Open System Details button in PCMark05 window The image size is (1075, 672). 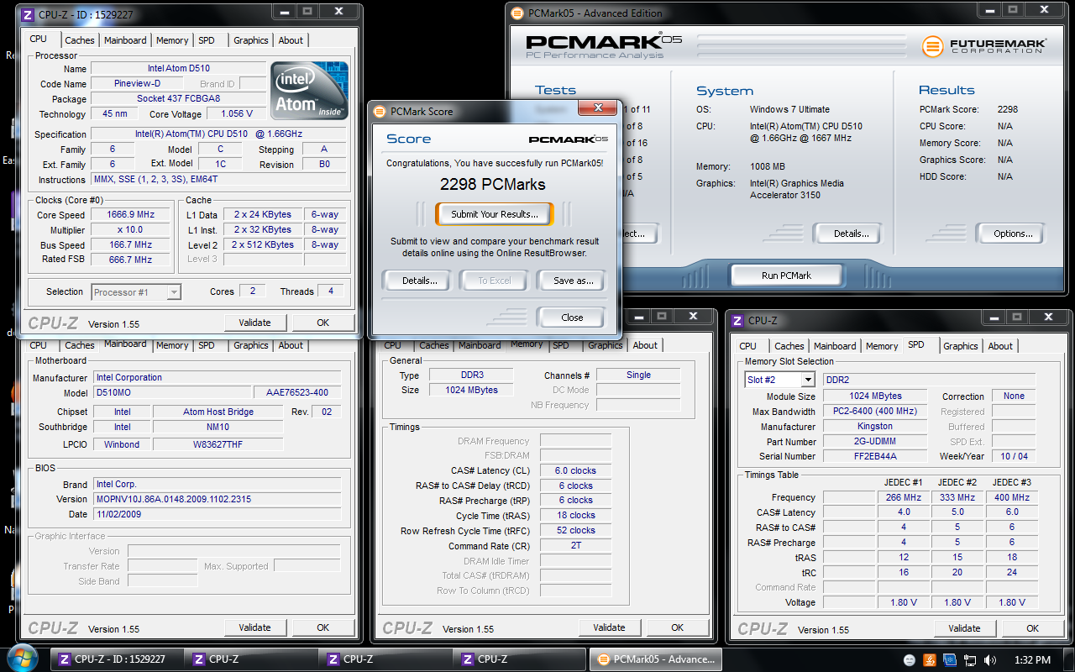(846, 234)
